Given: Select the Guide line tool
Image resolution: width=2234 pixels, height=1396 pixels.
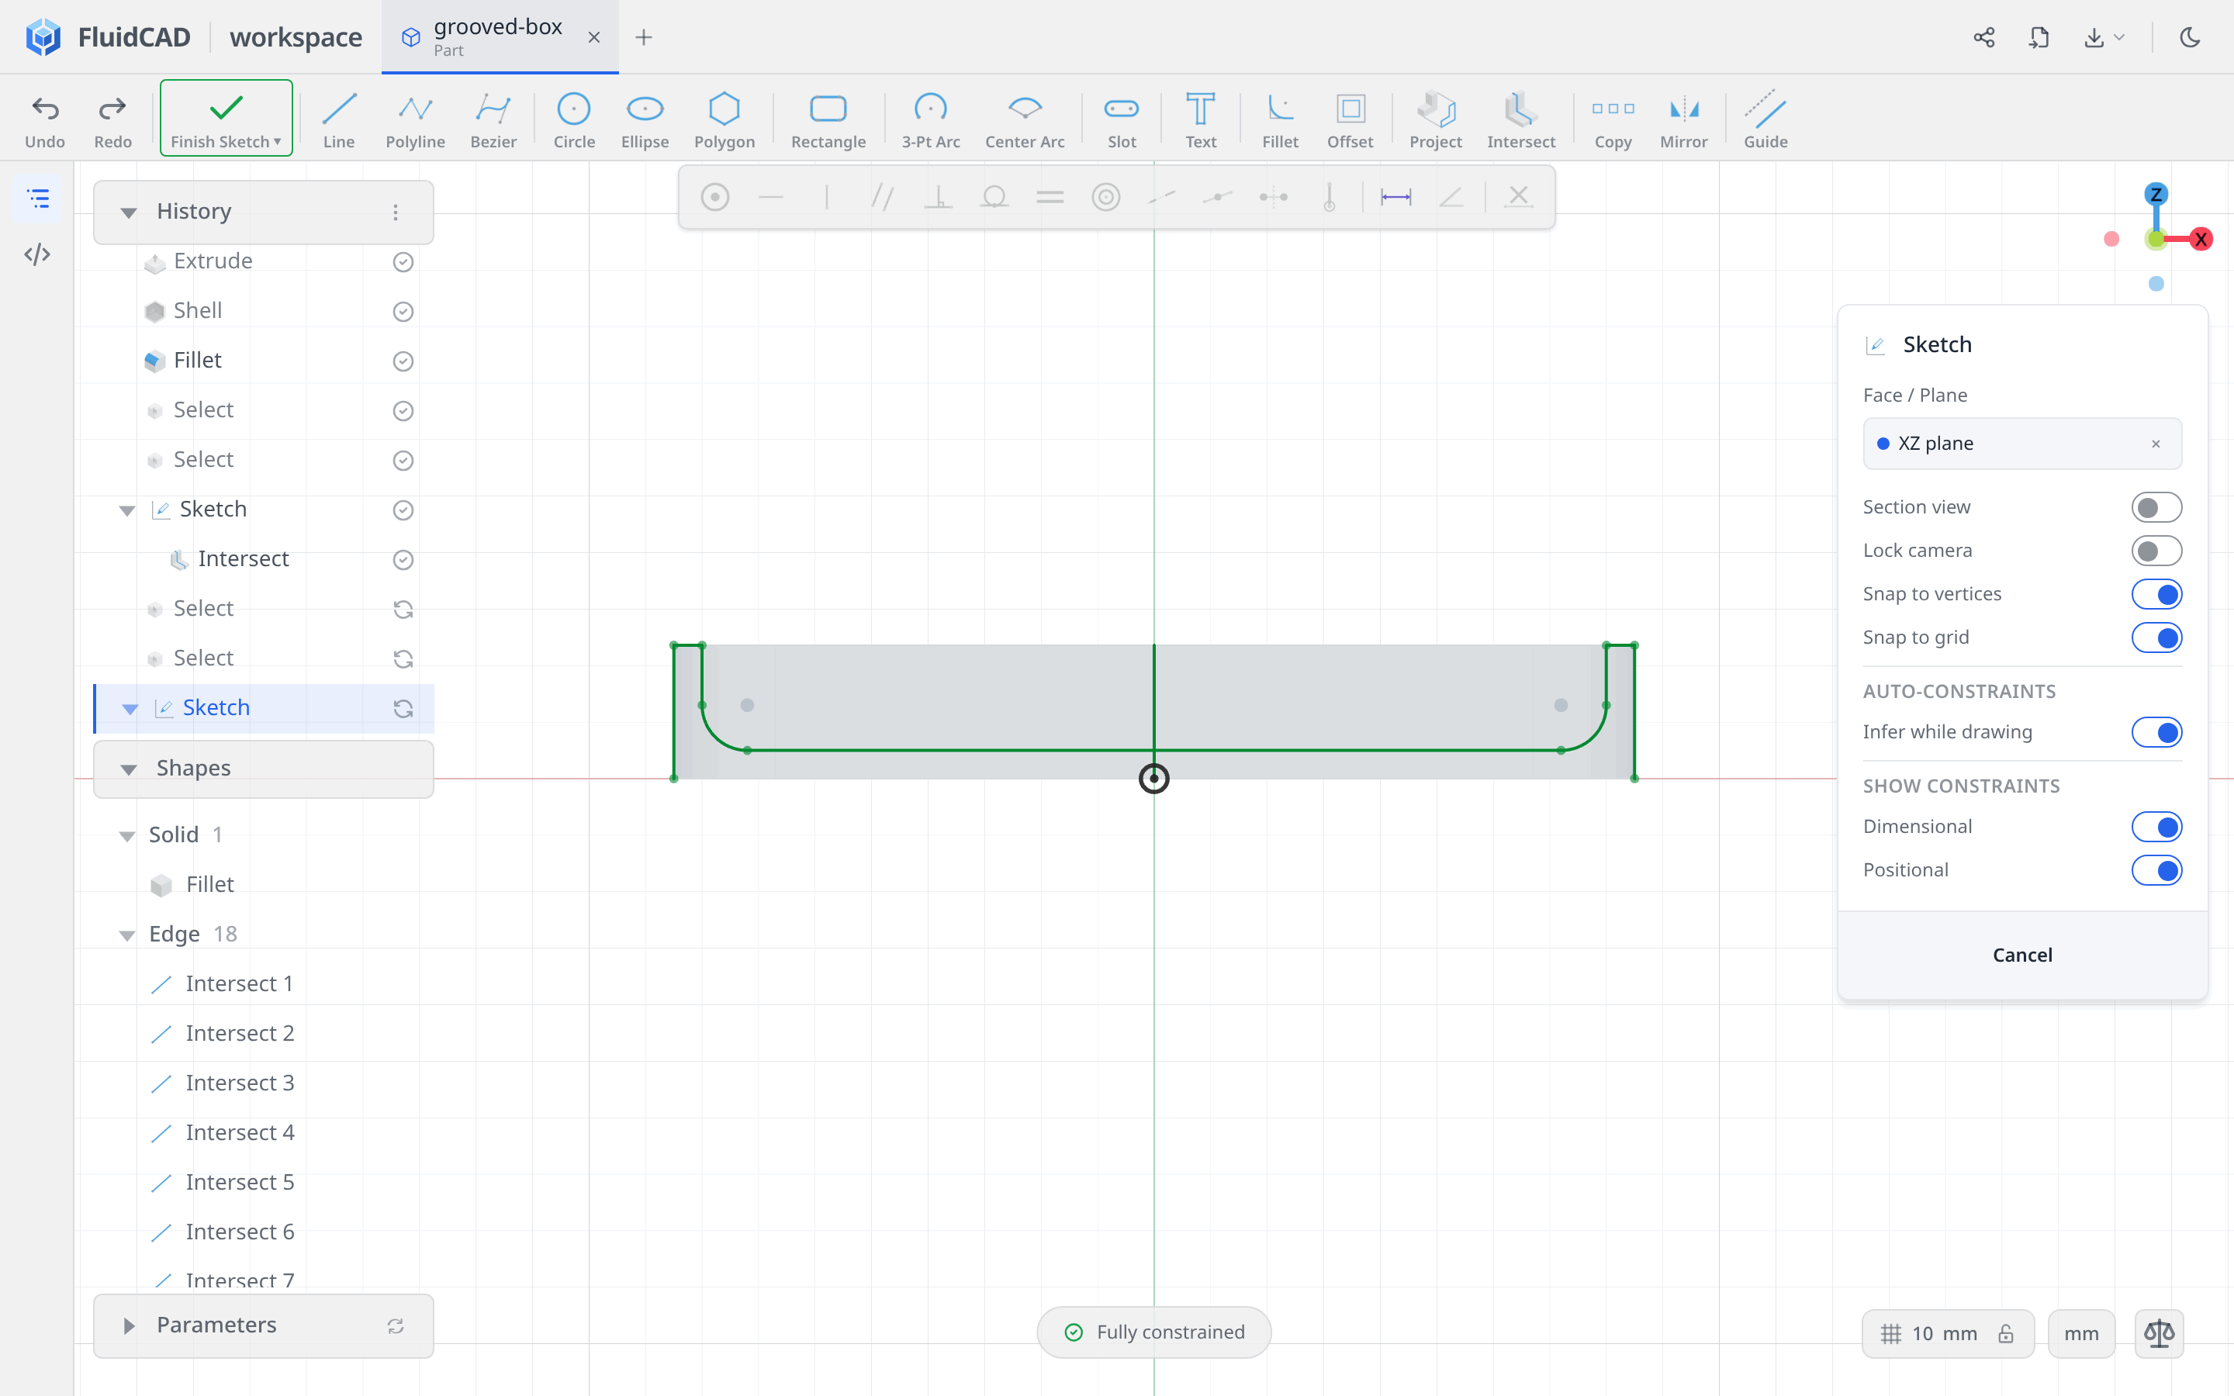Looking at the screenshot, I should click(x=1765, y=120).
